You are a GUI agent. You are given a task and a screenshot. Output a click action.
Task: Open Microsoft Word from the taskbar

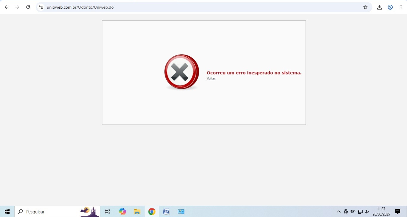166,212
